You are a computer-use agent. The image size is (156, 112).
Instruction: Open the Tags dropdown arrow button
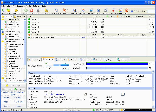point(123,94)
